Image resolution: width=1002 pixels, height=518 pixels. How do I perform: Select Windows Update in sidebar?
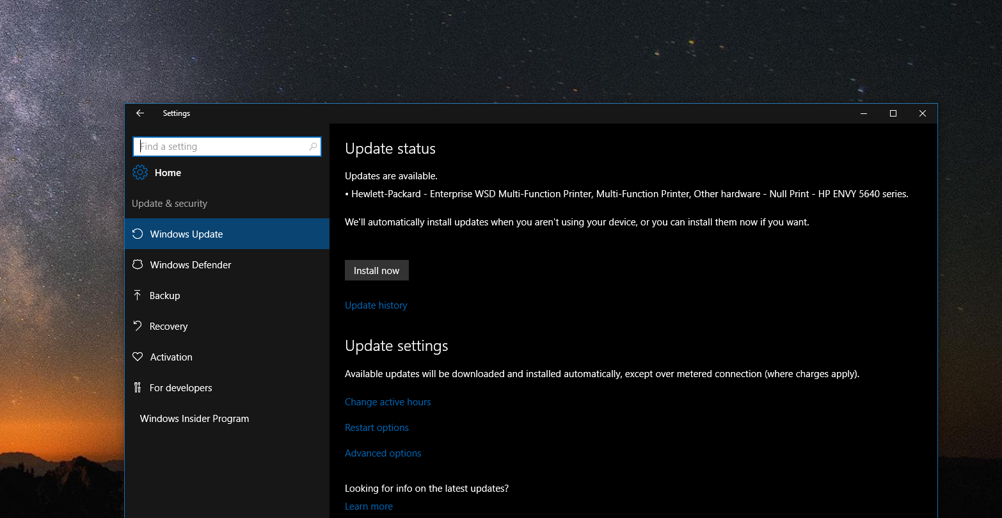tap(227, 234)
